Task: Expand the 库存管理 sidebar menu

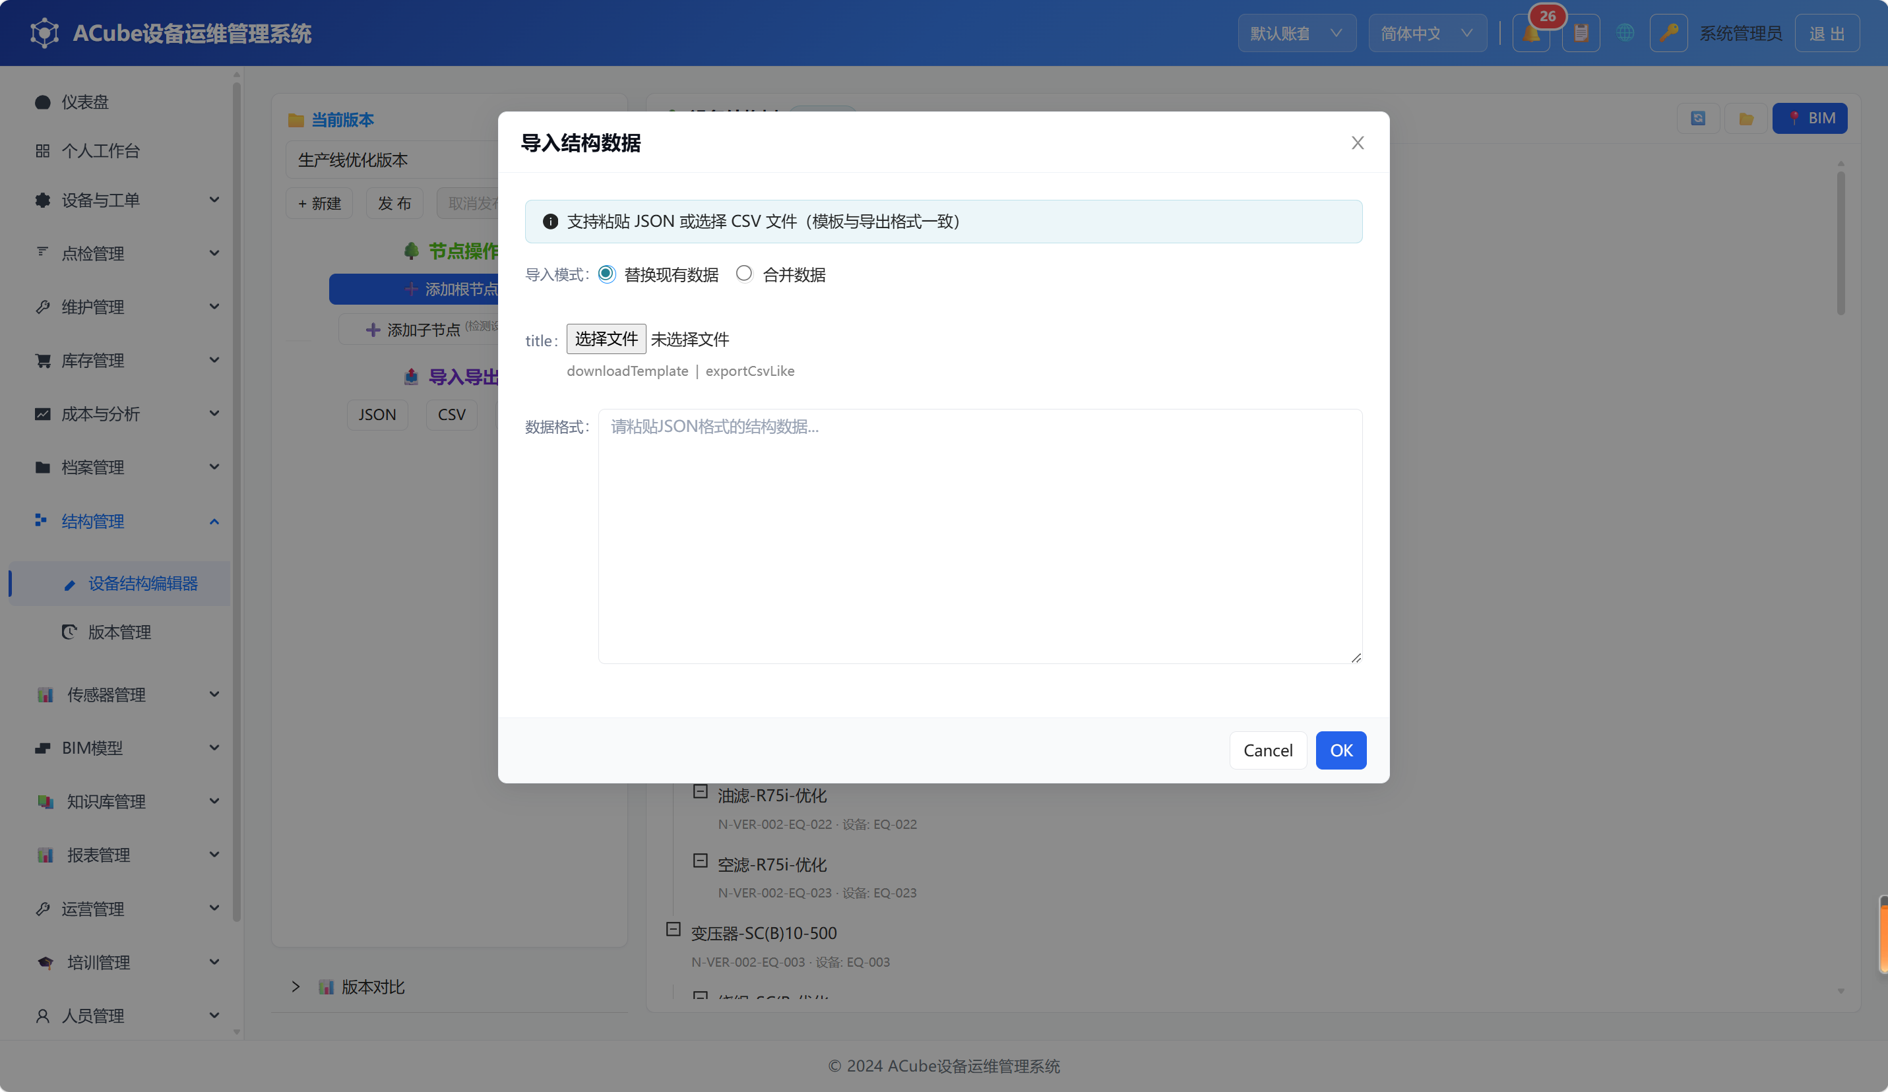Action: pyautogui.click(x=121, y=360)
